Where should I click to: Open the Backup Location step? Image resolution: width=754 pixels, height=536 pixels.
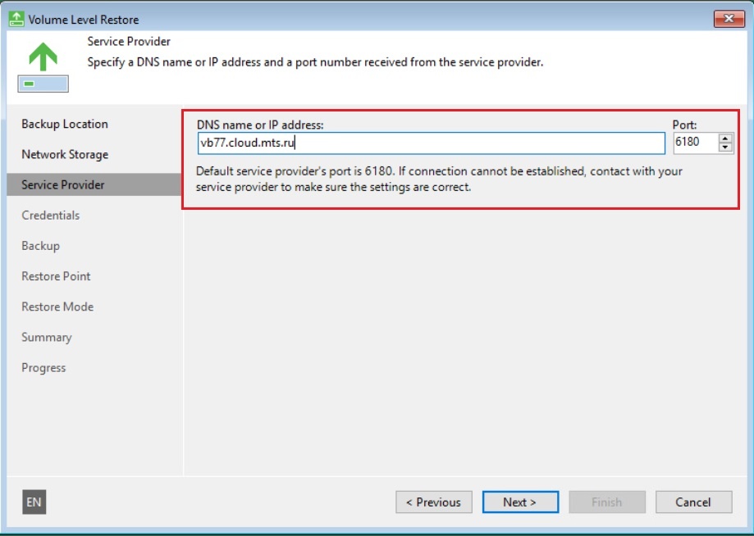pos(65,125)
